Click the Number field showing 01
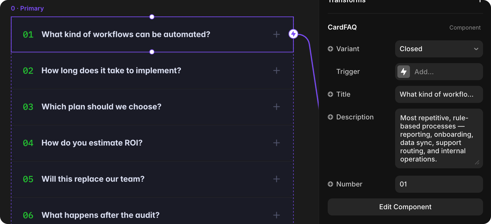The width and height of the screenshot is (491, 224). pyautogui.click(x=439, y=184)
